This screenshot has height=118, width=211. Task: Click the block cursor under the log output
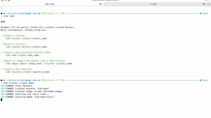pos(1,100)
